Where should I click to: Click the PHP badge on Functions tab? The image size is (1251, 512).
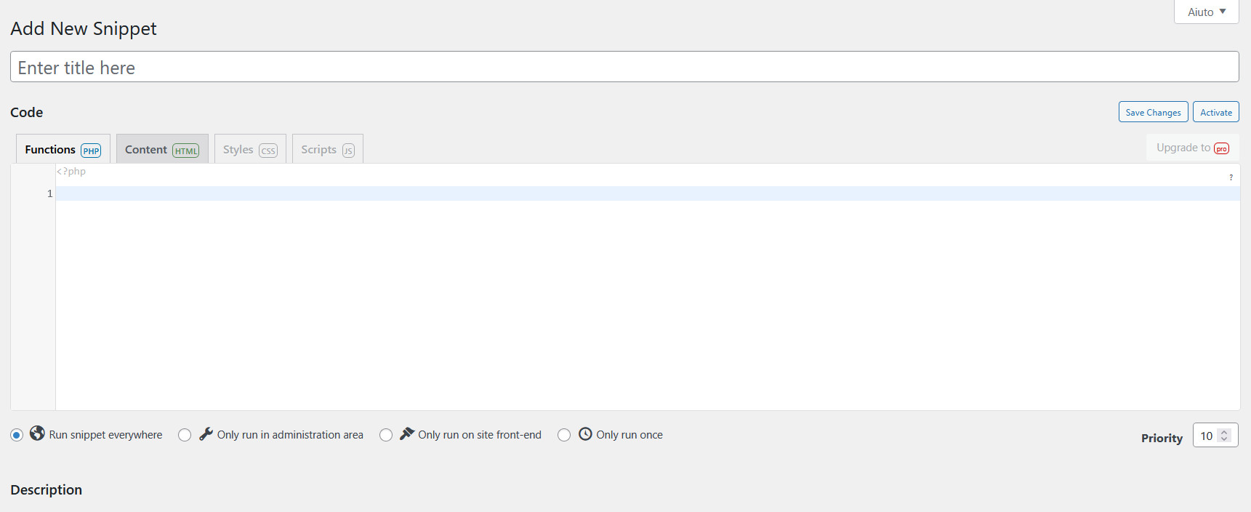coord(91,151)
